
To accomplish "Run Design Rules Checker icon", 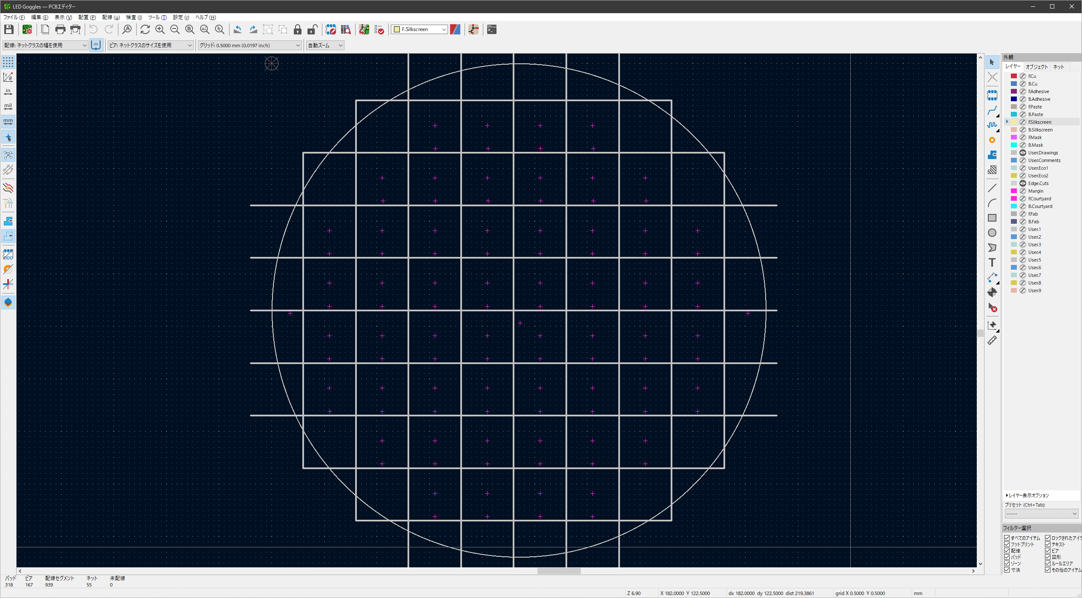I will coord(379,29).
